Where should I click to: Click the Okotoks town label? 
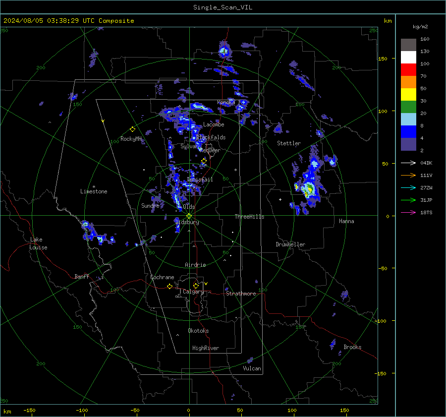(198, 331)
